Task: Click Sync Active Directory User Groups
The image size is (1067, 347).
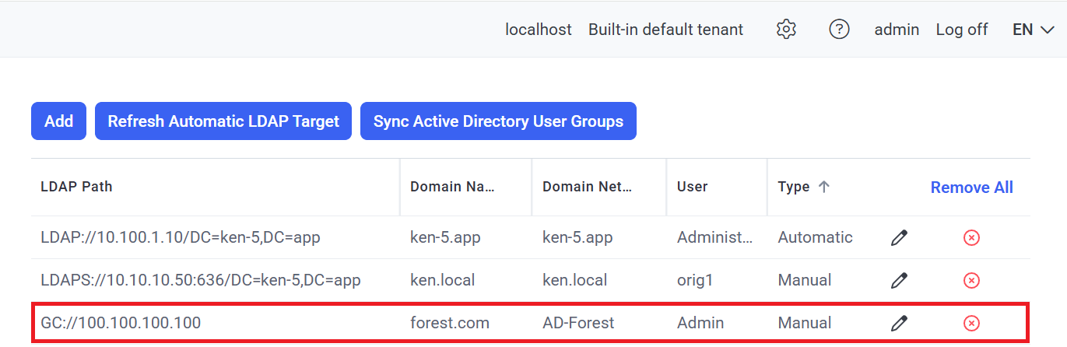Action: tap(498, 121)
